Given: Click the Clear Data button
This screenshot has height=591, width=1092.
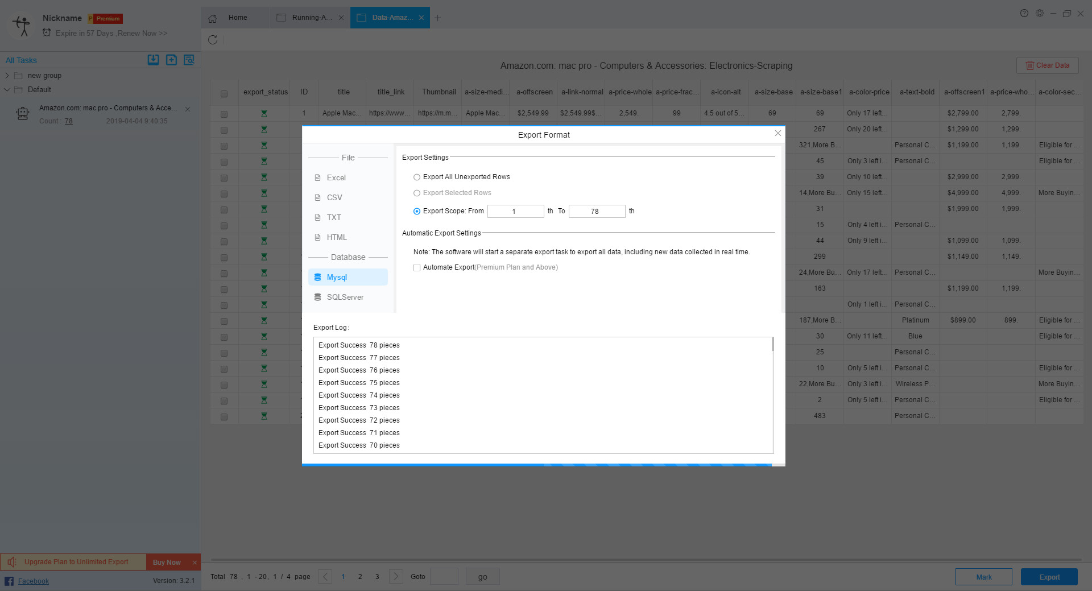Looking at the screenshot, I should click(x=1047, y=65).
